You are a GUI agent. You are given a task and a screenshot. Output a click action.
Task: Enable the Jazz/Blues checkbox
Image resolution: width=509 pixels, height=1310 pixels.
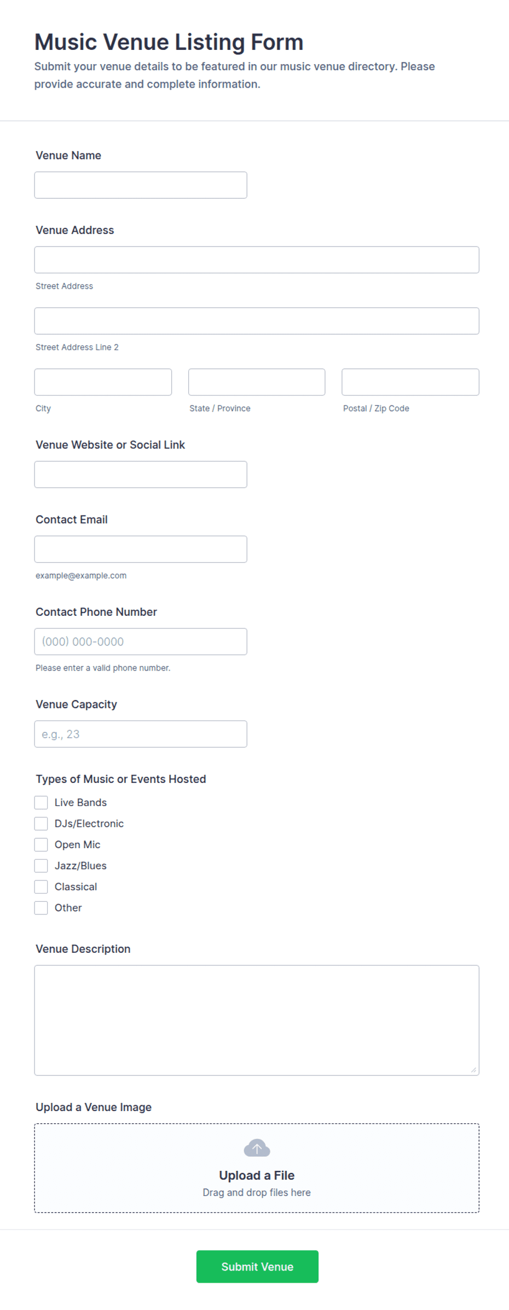(x=41, y=866)
